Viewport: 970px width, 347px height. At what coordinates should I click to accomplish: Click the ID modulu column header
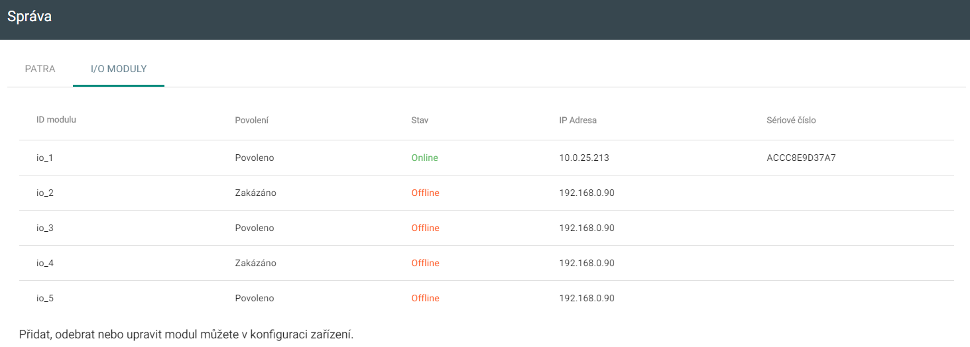(x=56, y=120)
